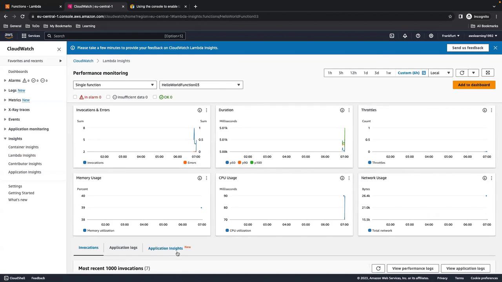Show info for Memory Usage widget
502x282 pixels.
point(200,178)
